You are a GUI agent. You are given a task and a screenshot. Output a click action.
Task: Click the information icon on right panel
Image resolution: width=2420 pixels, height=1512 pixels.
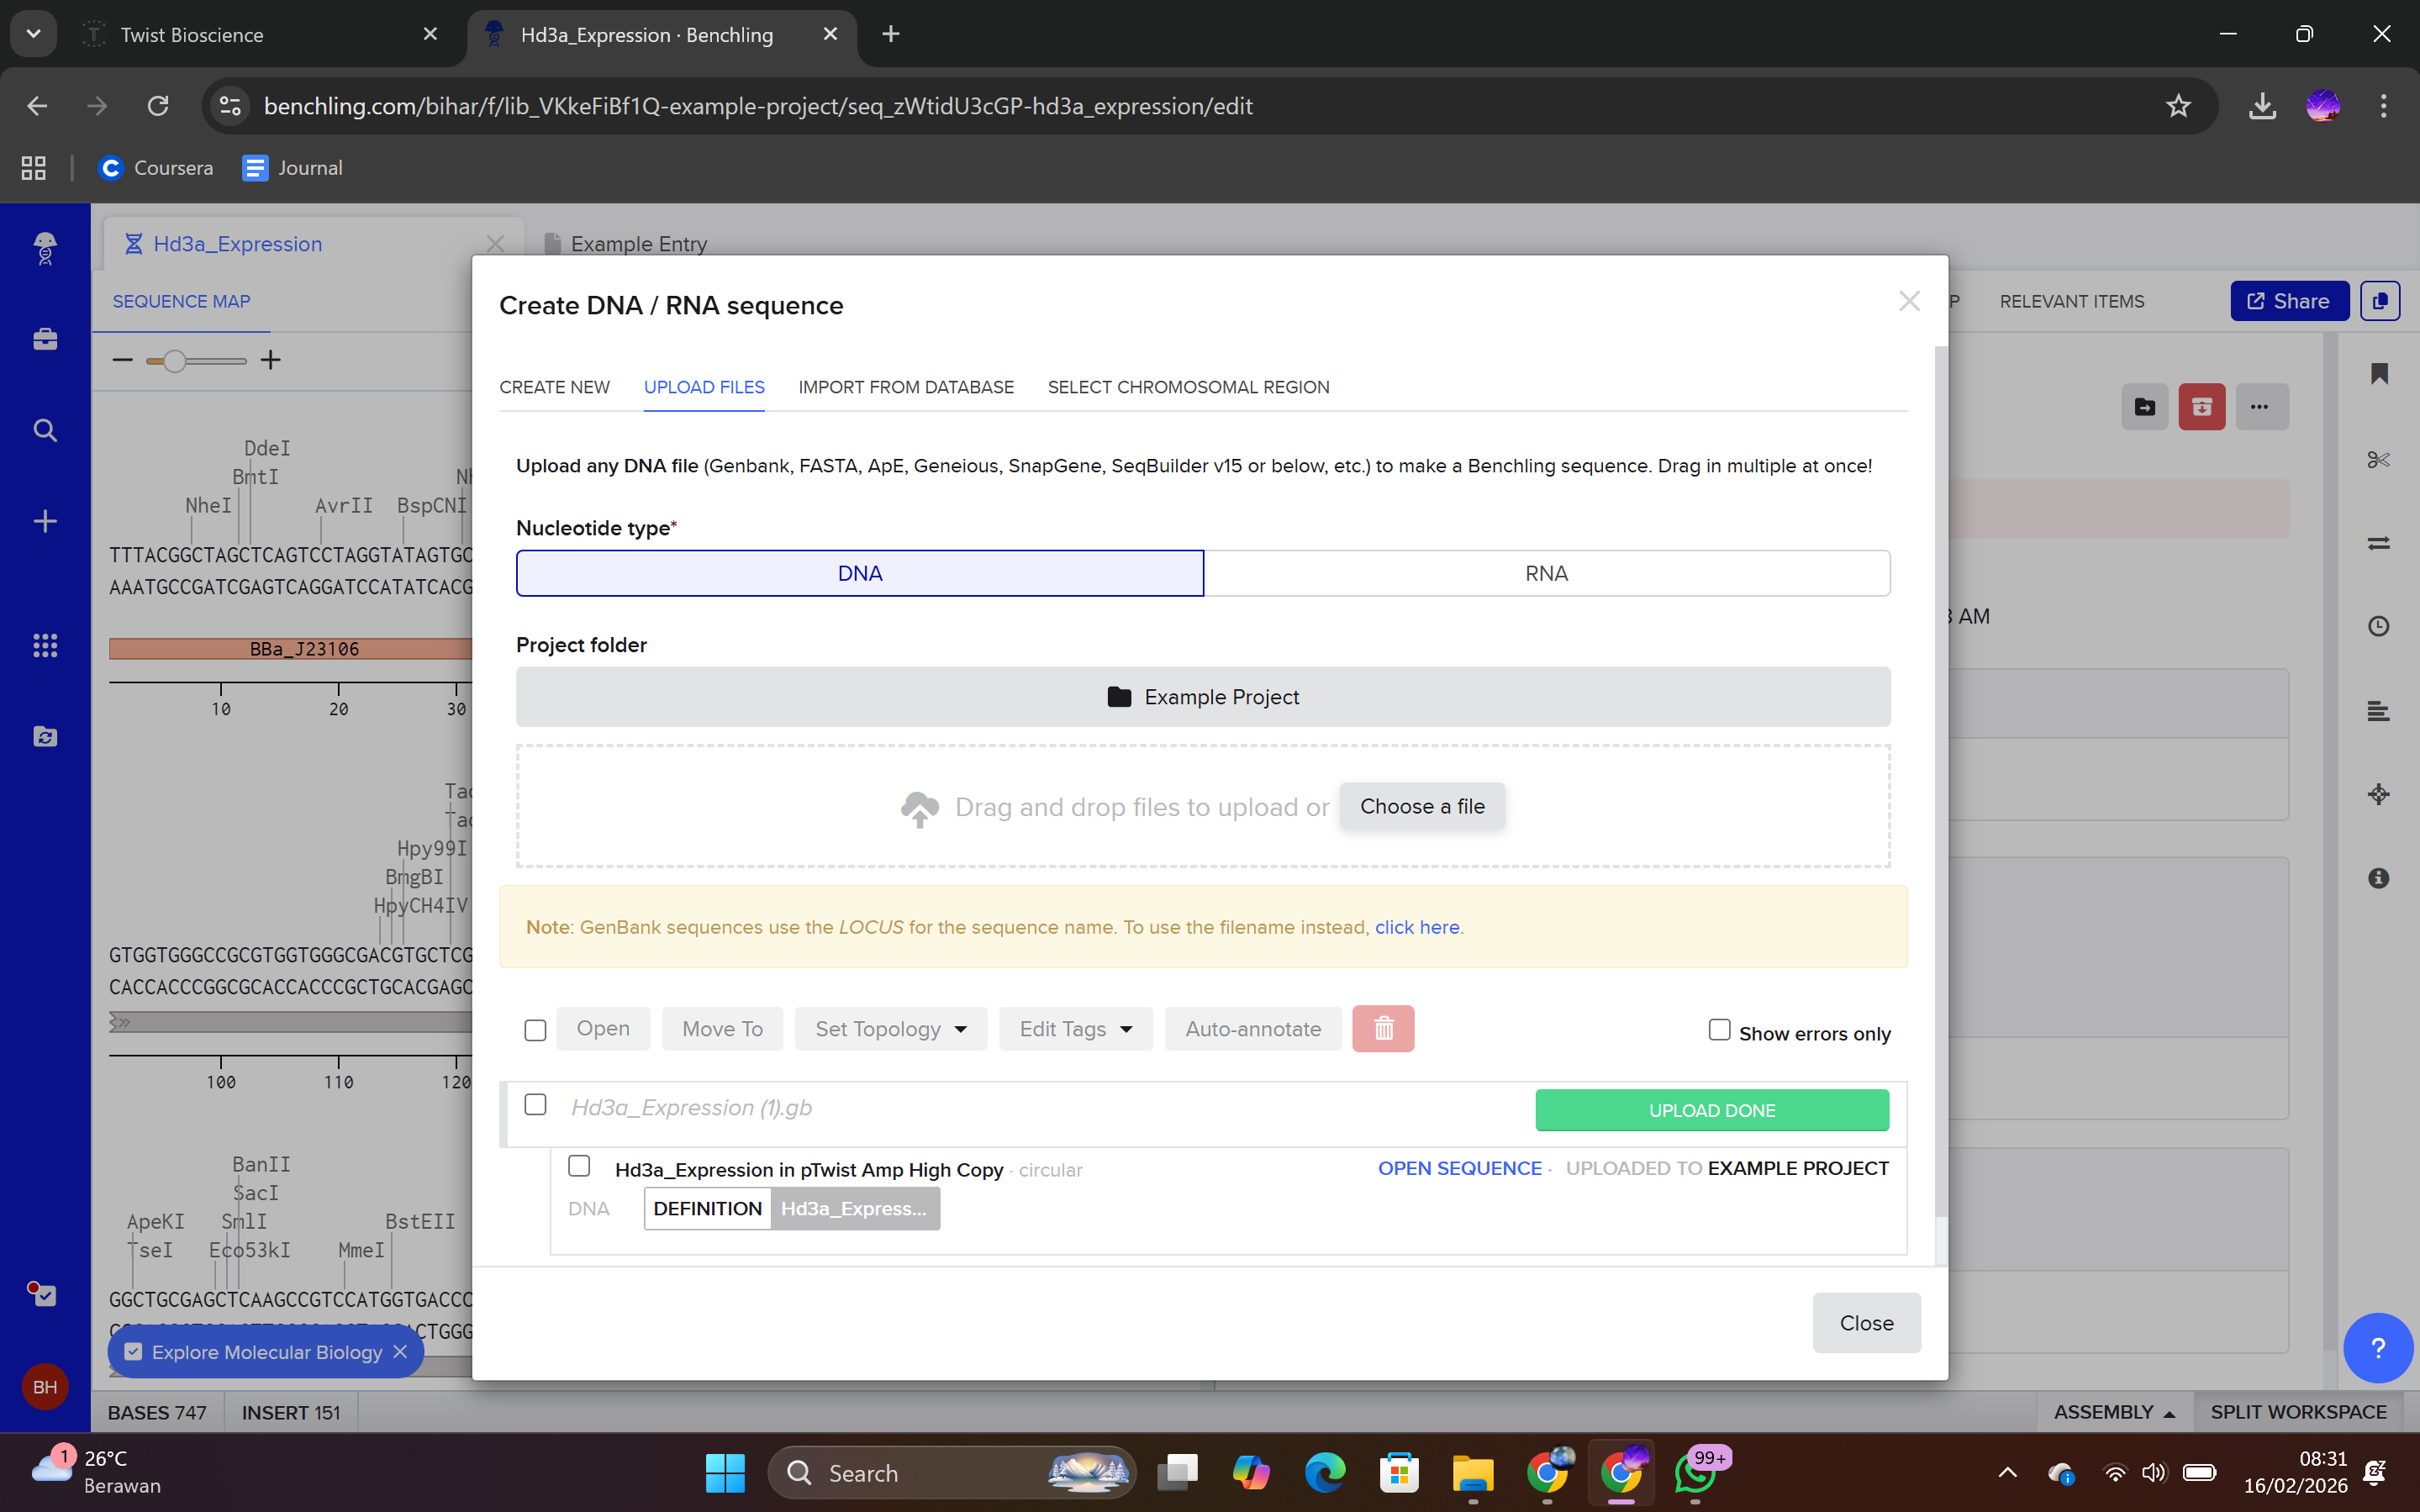tap(2378, 878)
